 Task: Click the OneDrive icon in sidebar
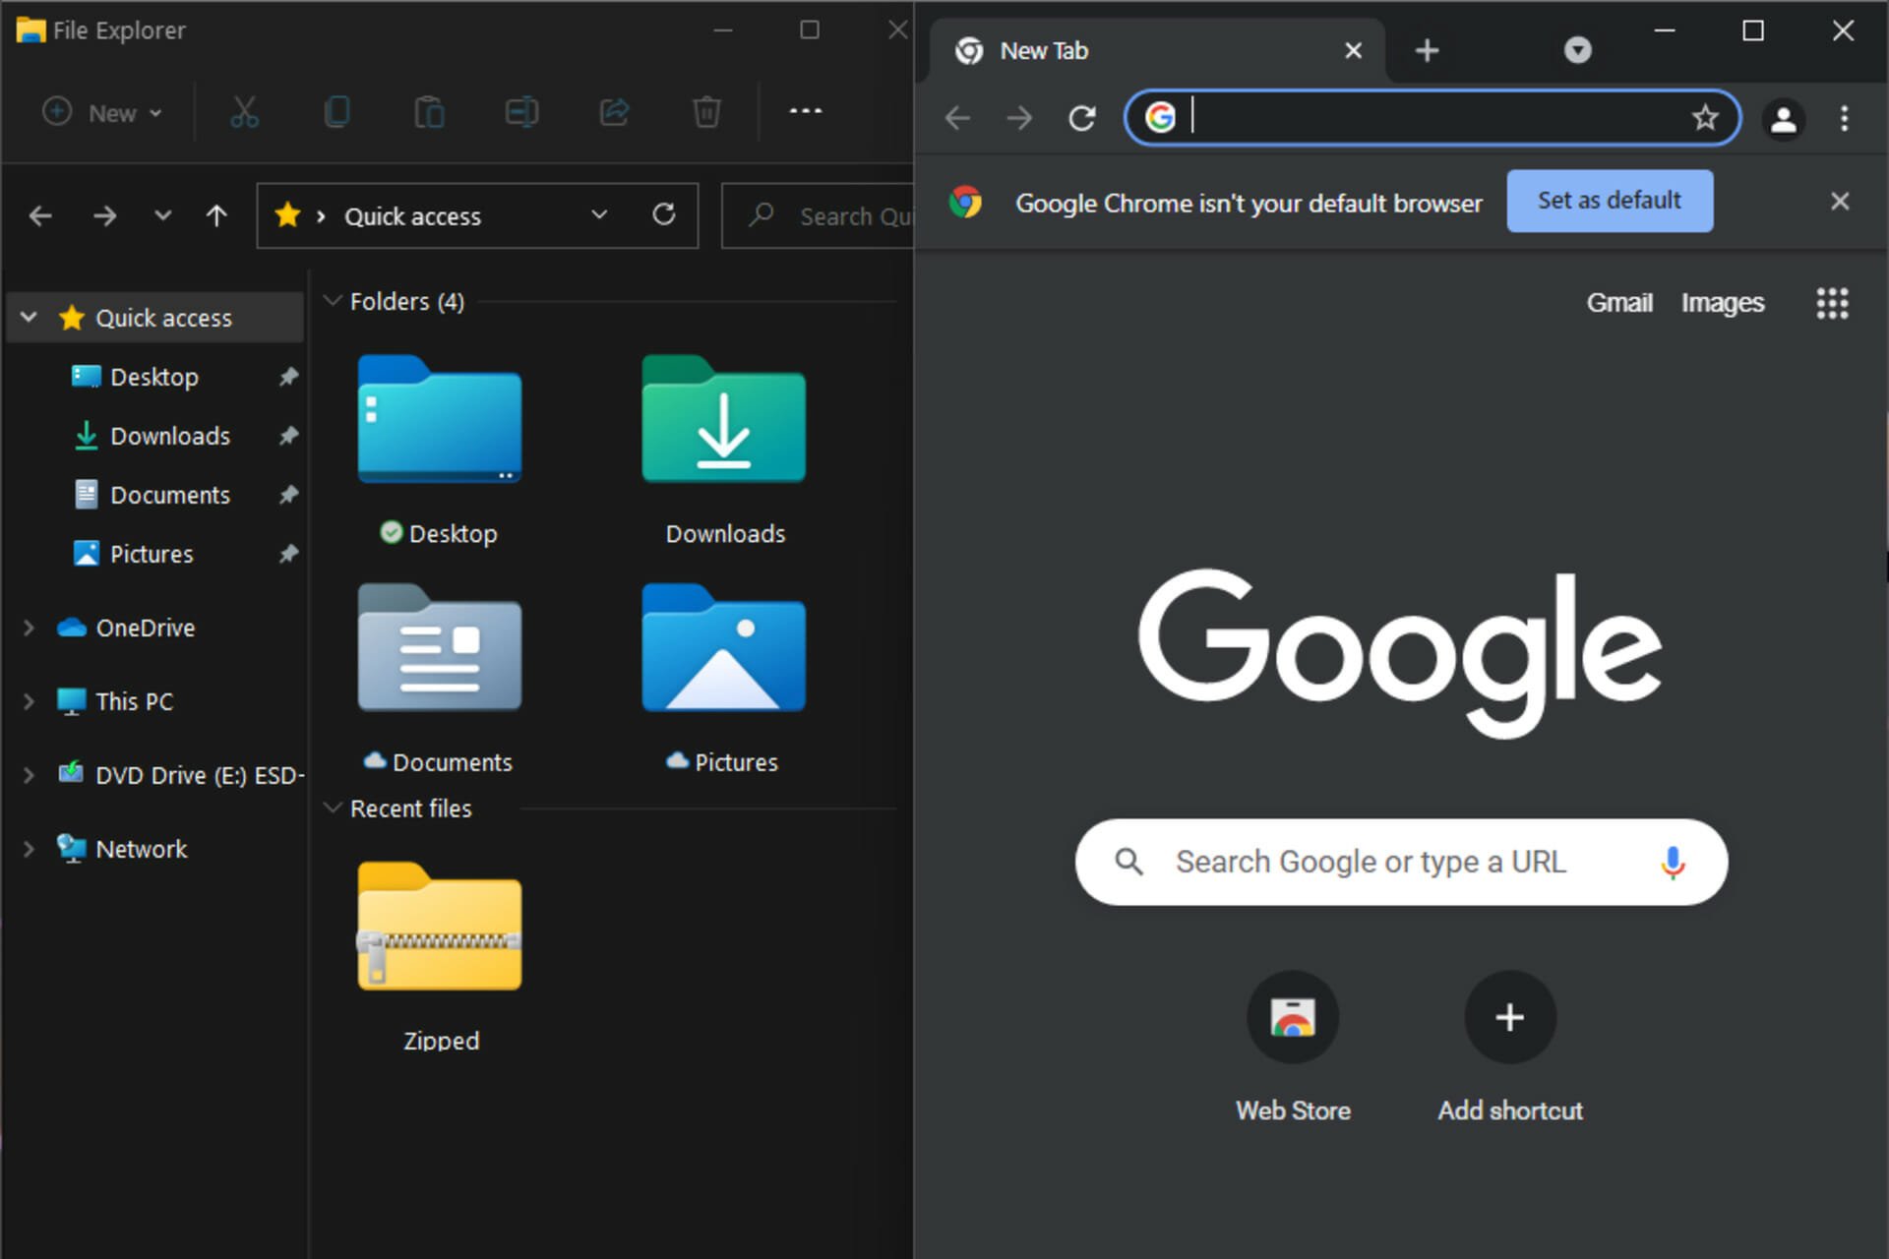(x=72, y=626)
